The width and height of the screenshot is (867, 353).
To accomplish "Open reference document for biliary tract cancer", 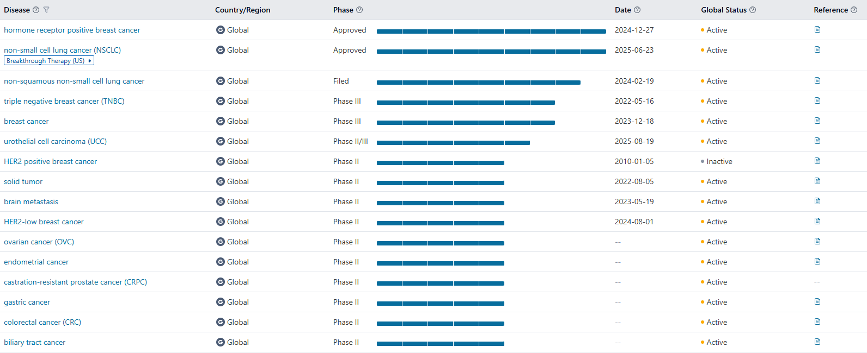I will [817, 342].
